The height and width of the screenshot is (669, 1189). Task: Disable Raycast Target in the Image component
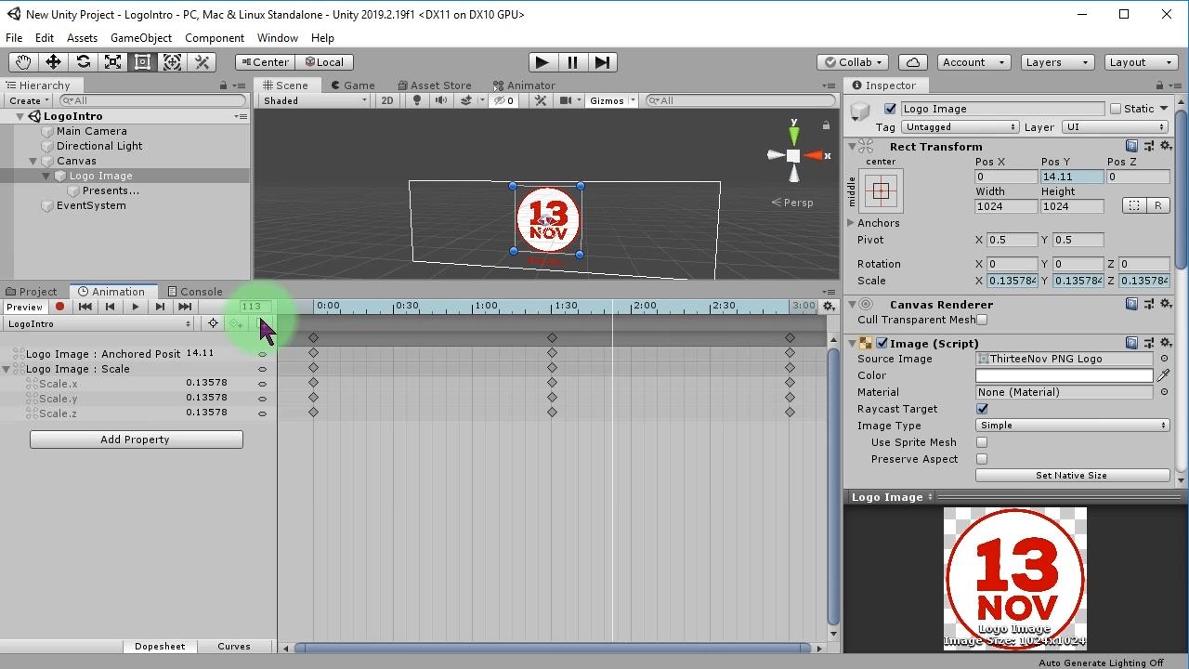(x=982, y=409)
